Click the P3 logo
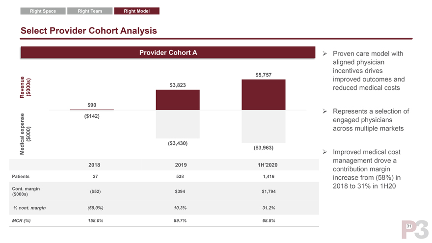The image size is (432, 243). pyautogui.click(x=415, y=229)
